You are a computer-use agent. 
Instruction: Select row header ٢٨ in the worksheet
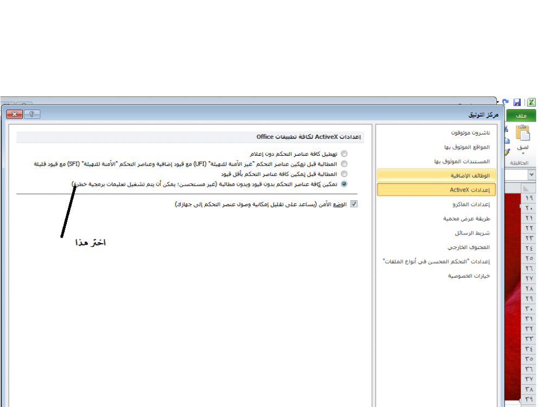pos(528,288)
